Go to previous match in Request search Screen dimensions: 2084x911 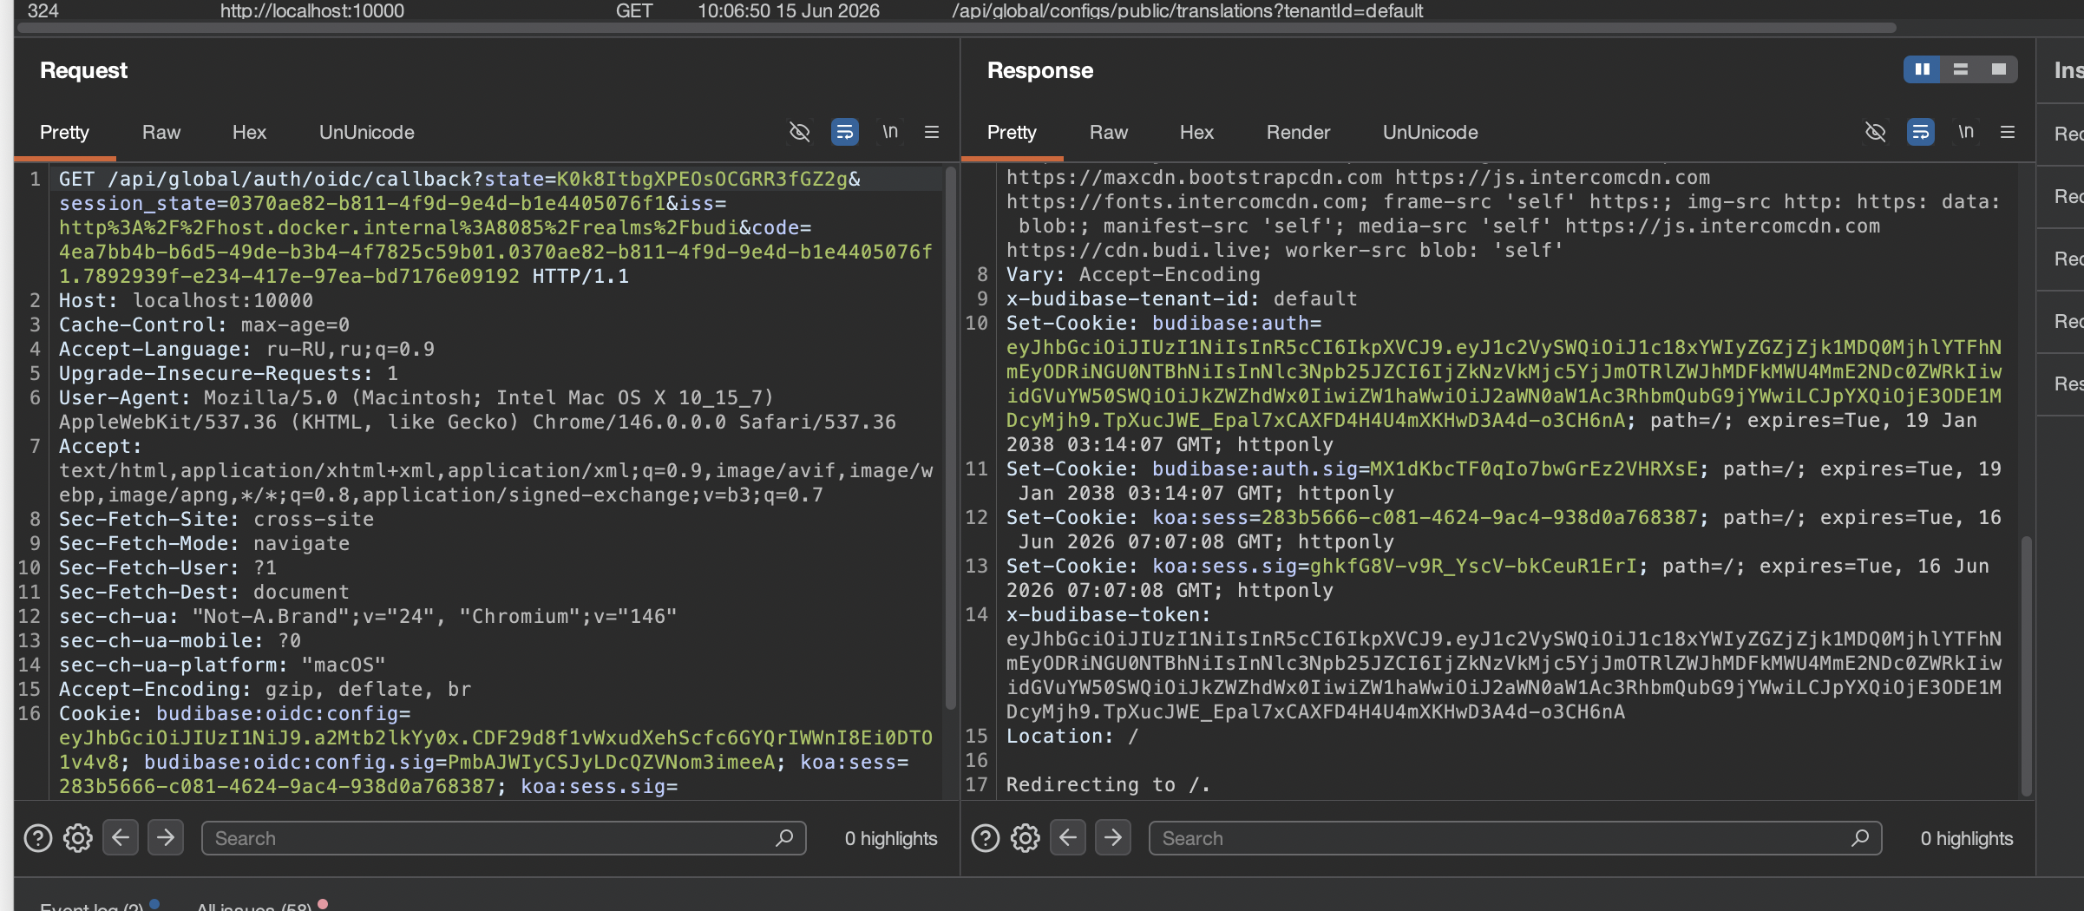coord(121,838)
